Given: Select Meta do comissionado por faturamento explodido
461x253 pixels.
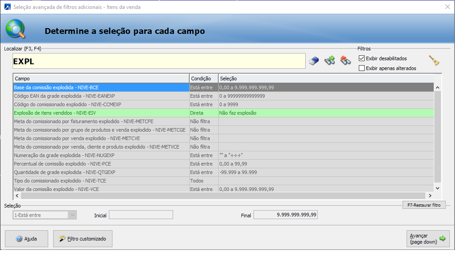Looking at the screenshot, I should (224, 121).
